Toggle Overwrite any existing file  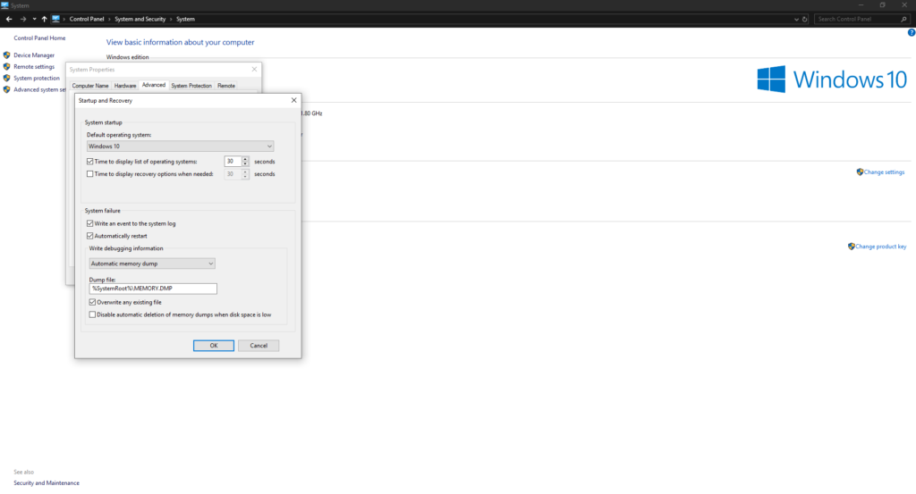coord(92,302)
